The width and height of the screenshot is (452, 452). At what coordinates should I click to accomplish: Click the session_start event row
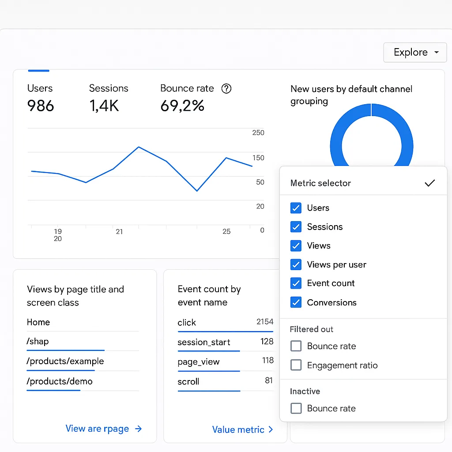click(226, 343)
